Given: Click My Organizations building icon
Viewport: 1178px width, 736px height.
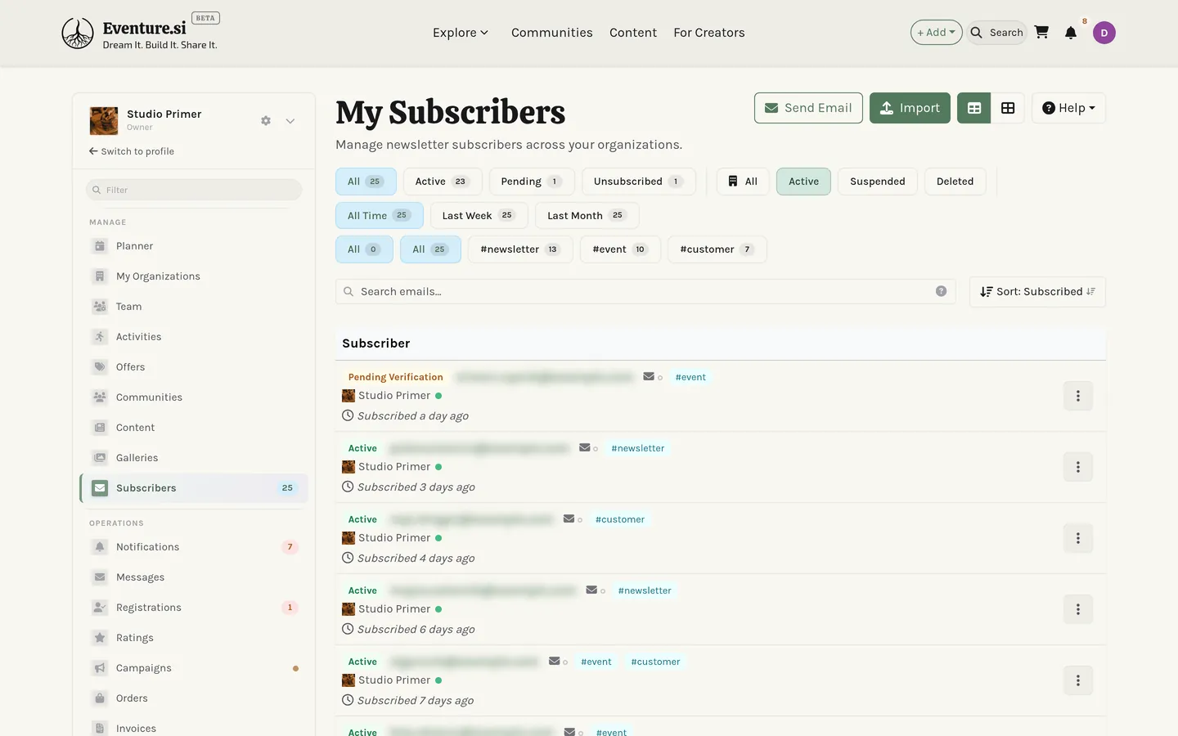Looking at the screenshot, I should (100, 276).
